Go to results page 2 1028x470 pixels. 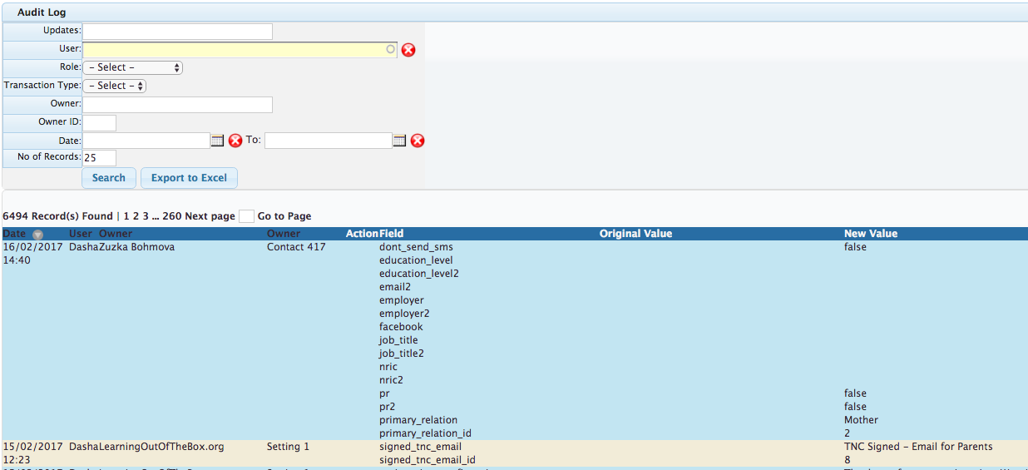click(x=136, y=216)
